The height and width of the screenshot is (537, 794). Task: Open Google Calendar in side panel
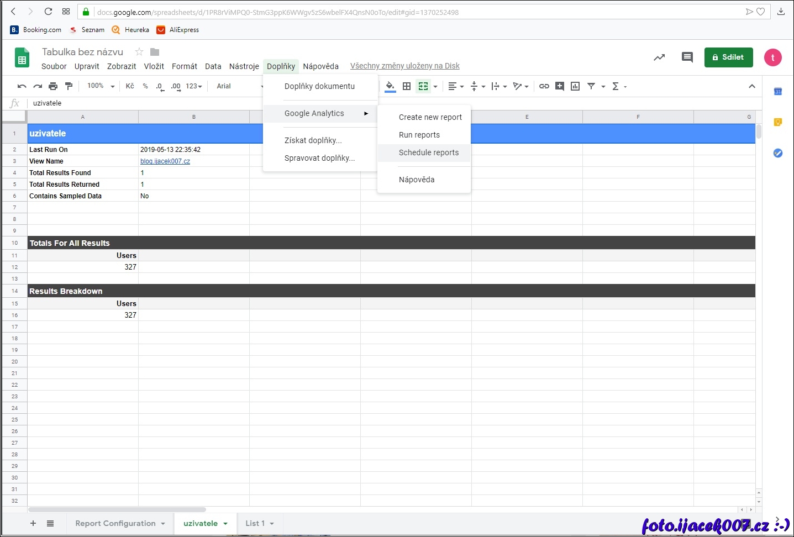coord(778,91)
